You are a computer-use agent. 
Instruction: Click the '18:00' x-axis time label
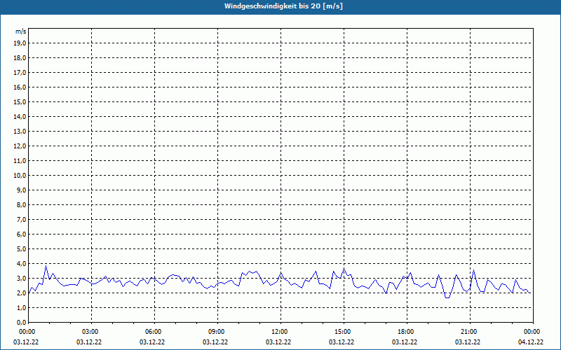[407, 332]
